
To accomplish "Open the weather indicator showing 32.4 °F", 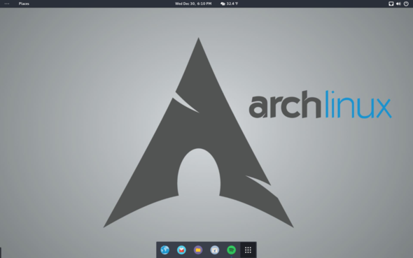I will [229, 3].
